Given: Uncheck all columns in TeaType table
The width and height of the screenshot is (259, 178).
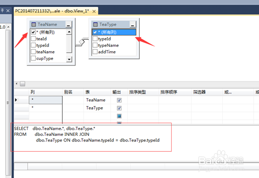Looking at the screenshot, I should click(95, 32).
